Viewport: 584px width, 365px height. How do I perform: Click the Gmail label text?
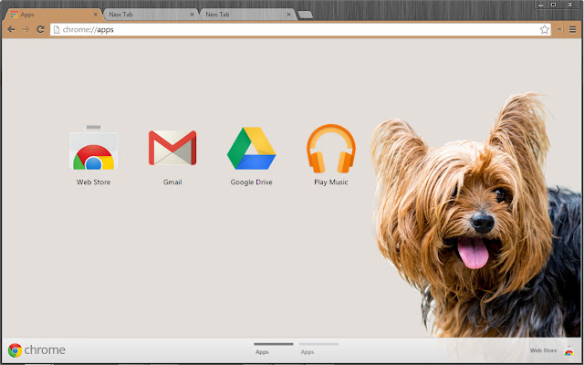(x=172, y=182)
